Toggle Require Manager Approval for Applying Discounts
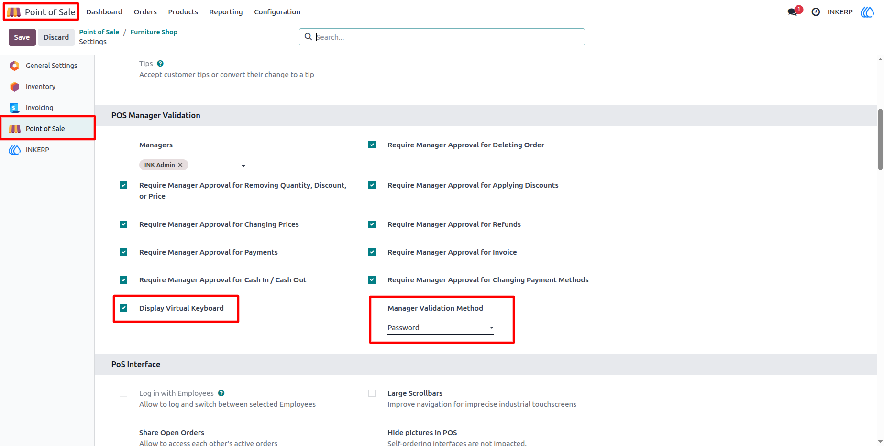This screenshot has width=884, height=446. [x=372, y=185]
